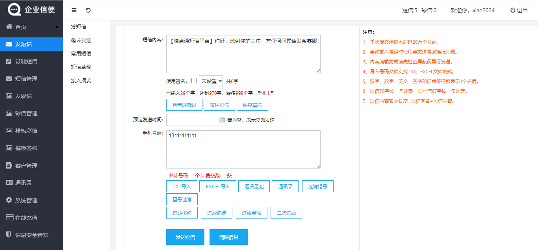Open the calendar picker icon for scheduled time
This screenshot has height=250, width=538.
point(222,120)
